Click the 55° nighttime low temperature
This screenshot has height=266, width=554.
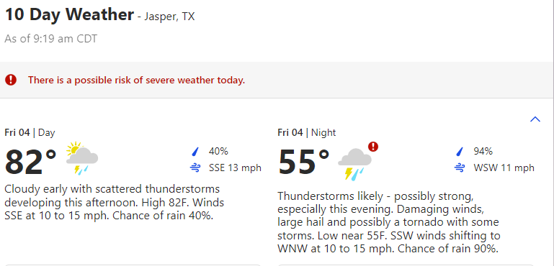click(x=304, y=162)
